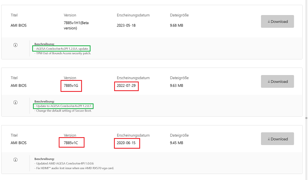Click the 9.68 MB file size
308x180 pixels.
(x=176, y=25)
